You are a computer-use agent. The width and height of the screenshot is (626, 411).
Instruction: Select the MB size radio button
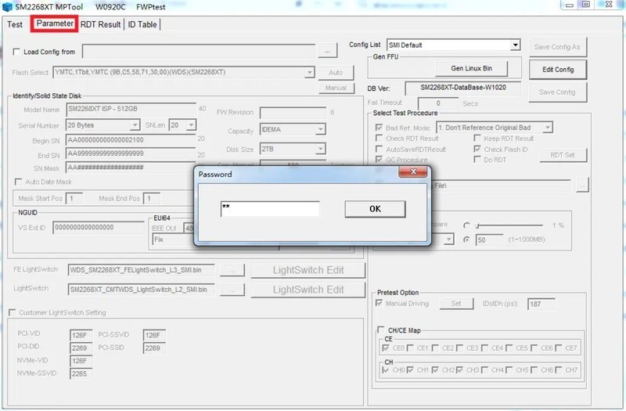click(x=466, y=240)
